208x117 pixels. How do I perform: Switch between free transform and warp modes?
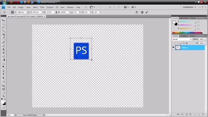coord(136,12)
